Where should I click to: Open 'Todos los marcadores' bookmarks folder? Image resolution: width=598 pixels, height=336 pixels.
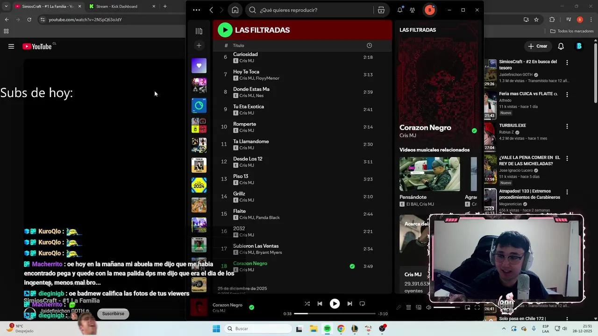click(x=572, y=31)
